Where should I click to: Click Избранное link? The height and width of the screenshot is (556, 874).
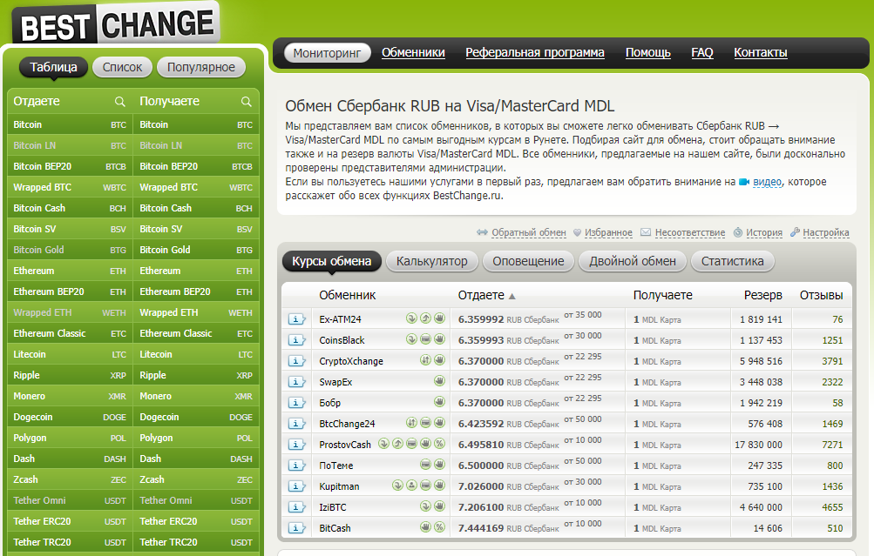608,232
